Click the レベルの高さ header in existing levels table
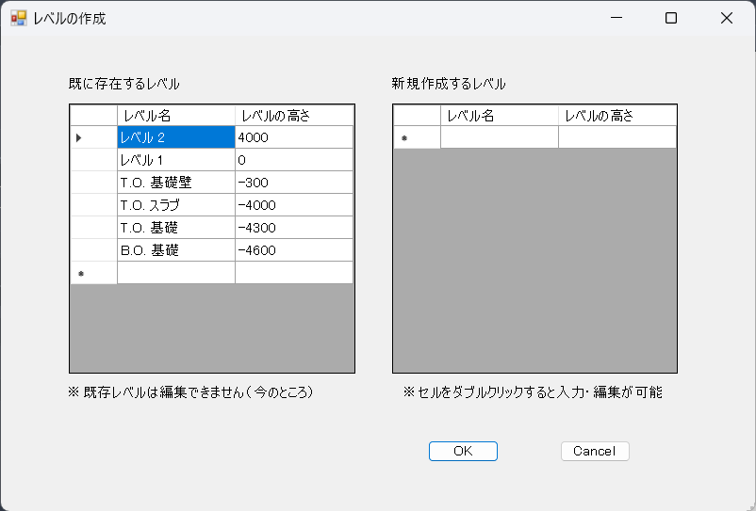Viewport: 756px width, 511px height. [x=294, y=116]
